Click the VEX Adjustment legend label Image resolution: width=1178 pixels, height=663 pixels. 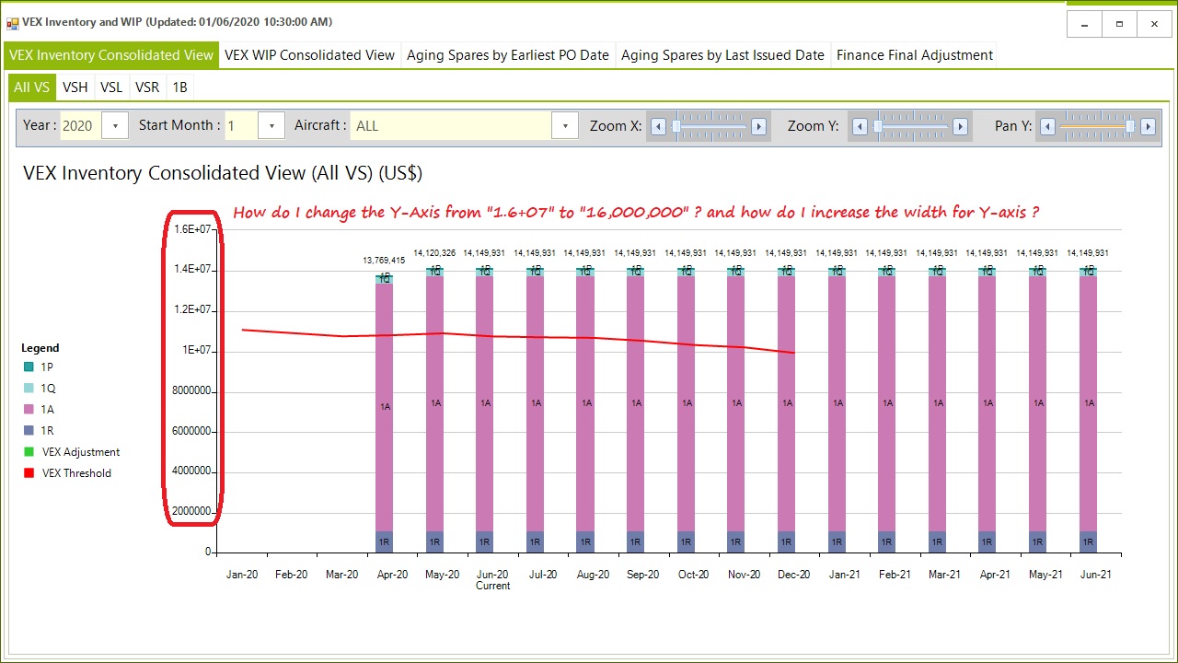[81, 452]
